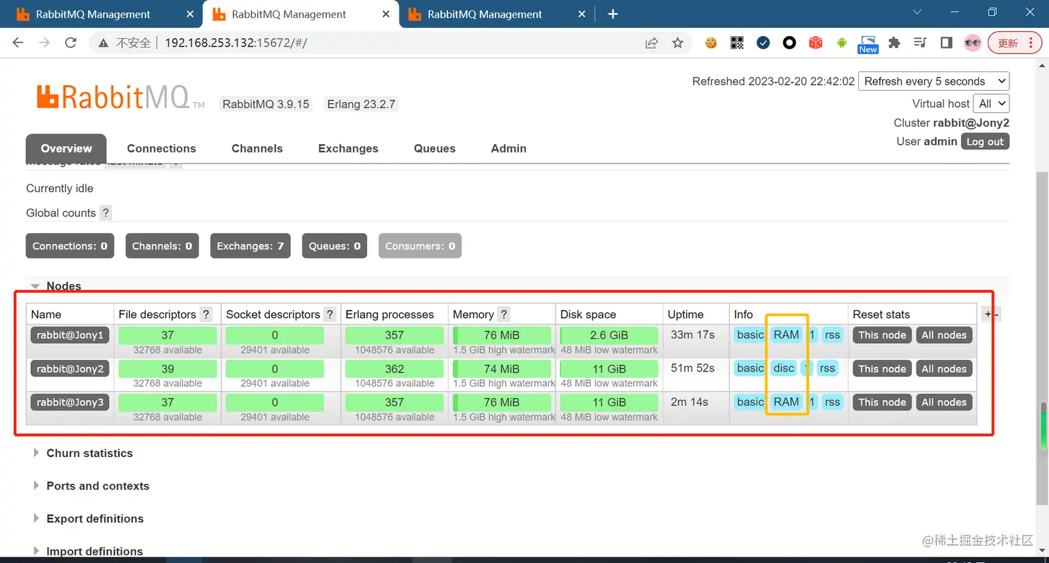Screen dimensions: 1049x563
Task: Open the QR code extension
Action: click(x=737, y=43)
